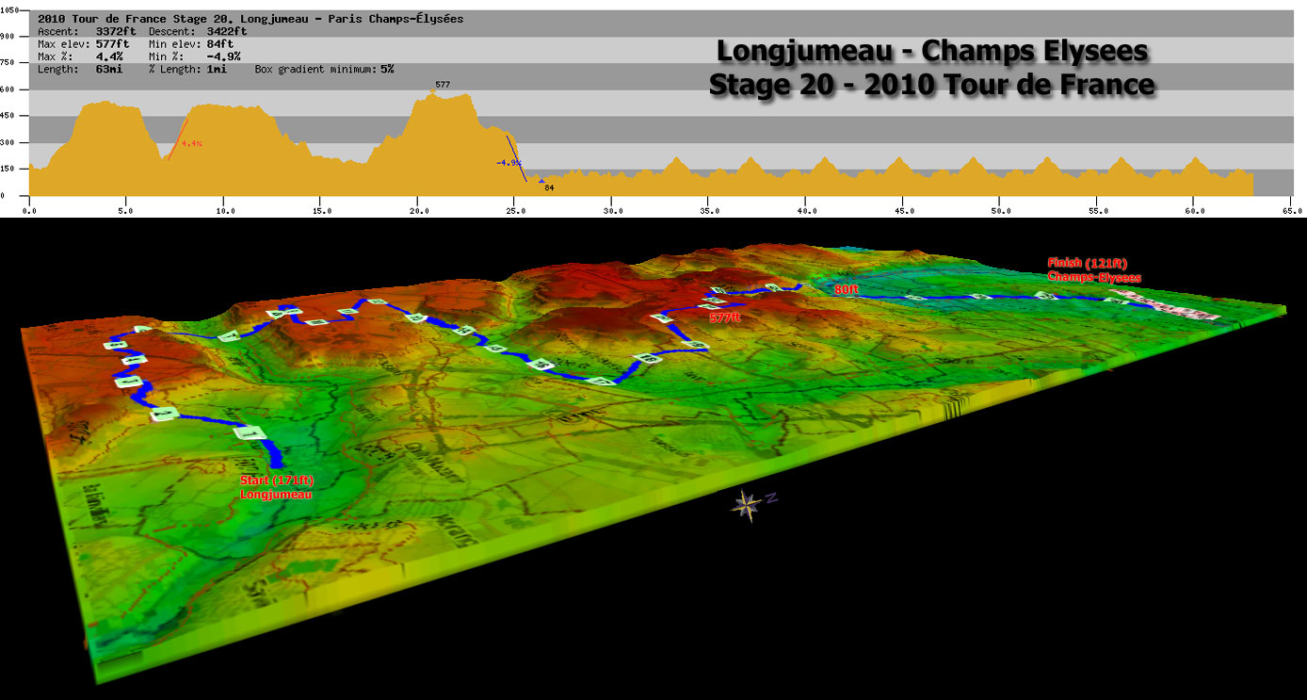Viewport: 1307px width, 700px height.
Task: Click the 'Stage 20 - 2010 Tour de France' heading
Action: pyautogui.click(x=931, y=84)
